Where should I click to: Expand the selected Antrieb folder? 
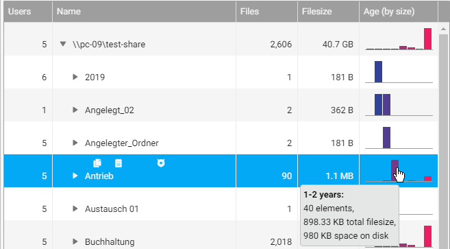click(x=75, y=176)
